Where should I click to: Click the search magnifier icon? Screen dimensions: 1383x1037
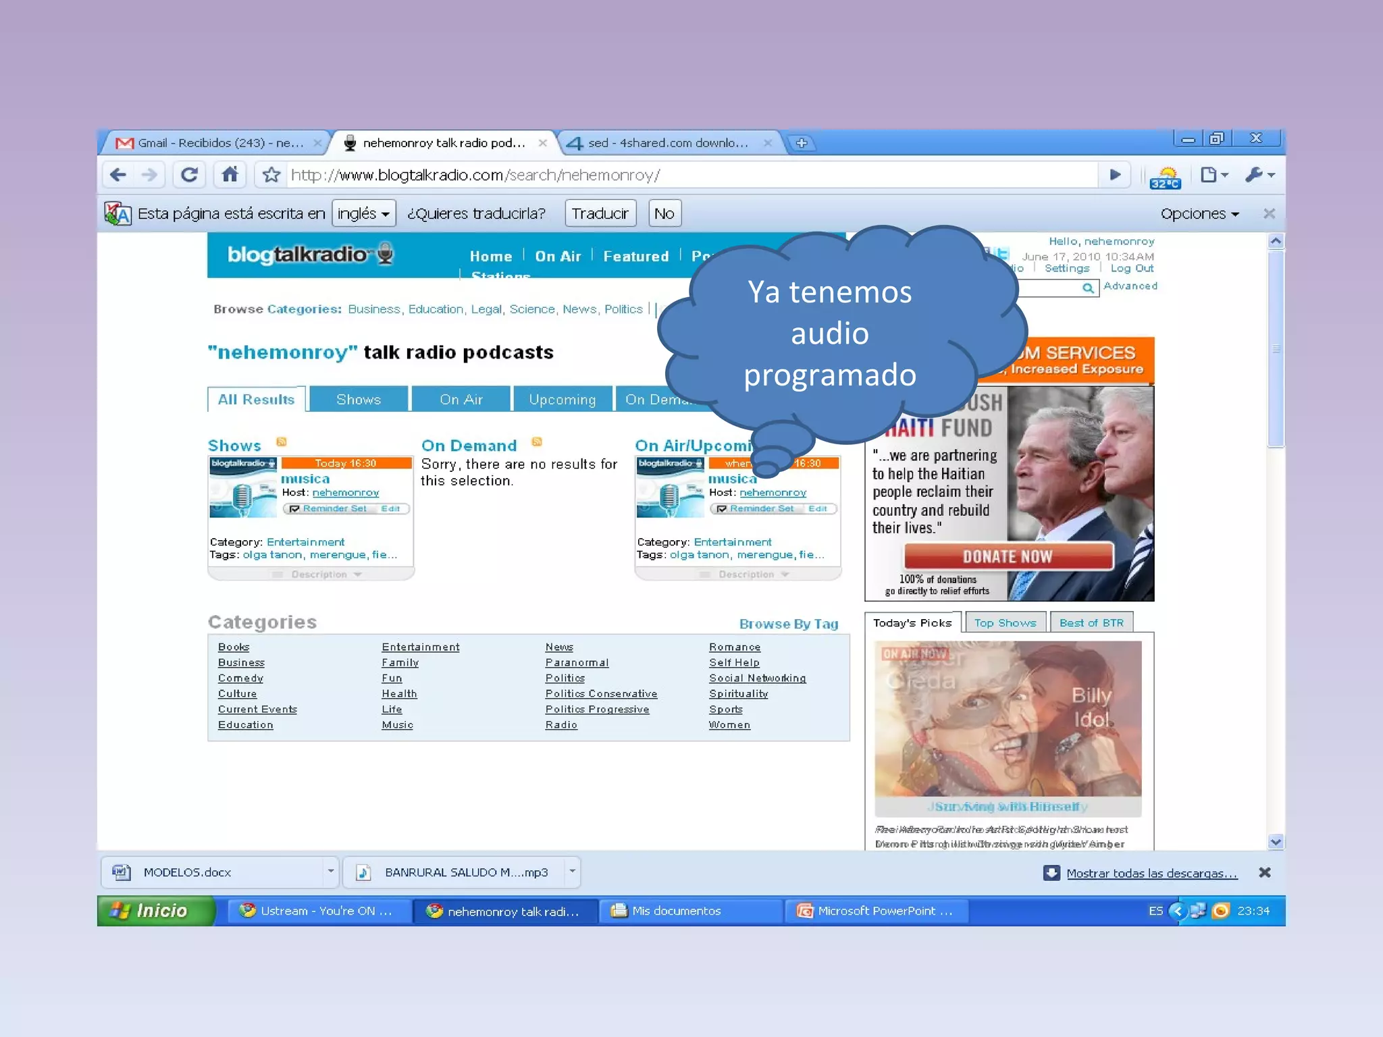1087,288
